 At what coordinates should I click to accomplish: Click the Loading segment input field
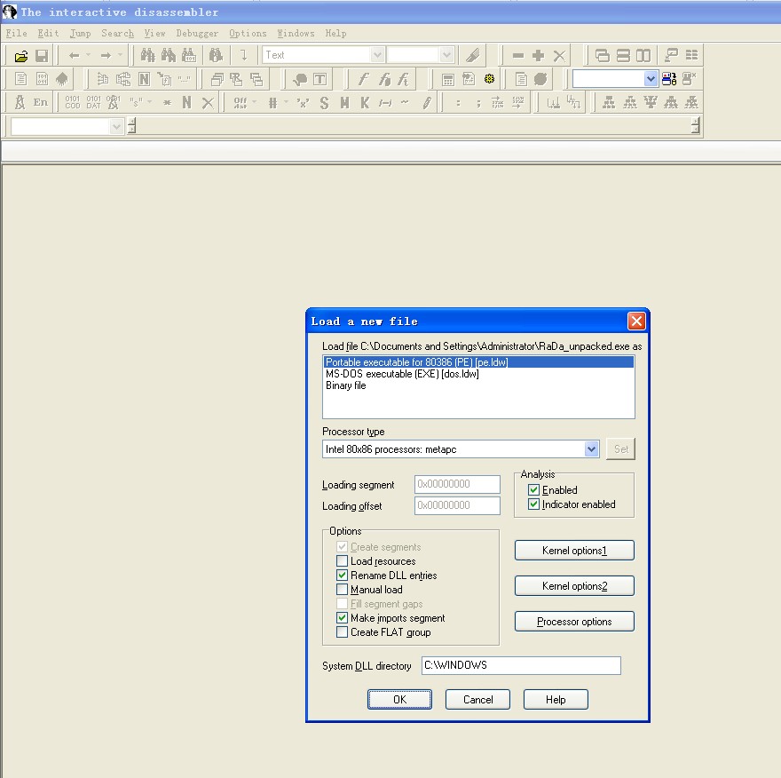tap(457, 484)
